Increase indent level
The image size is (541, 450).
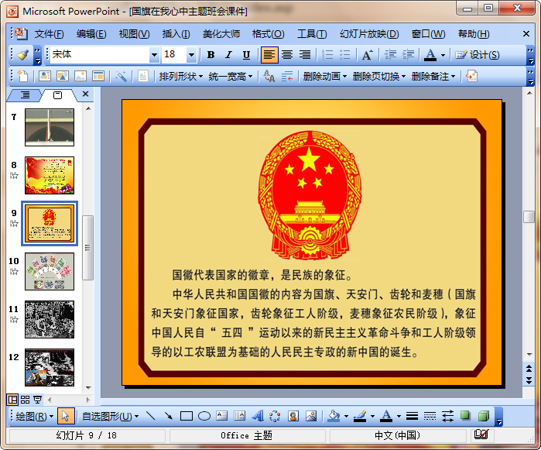coord(408,54)
